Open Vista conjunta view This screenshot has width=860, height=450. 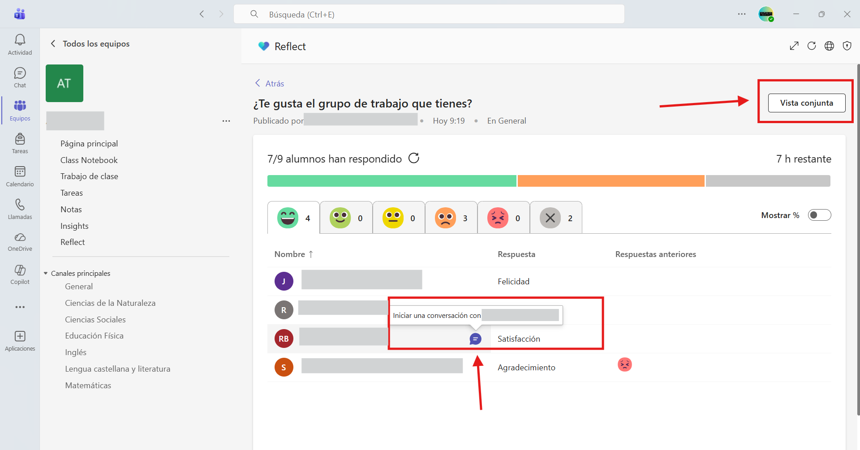[x=807, y=103]
